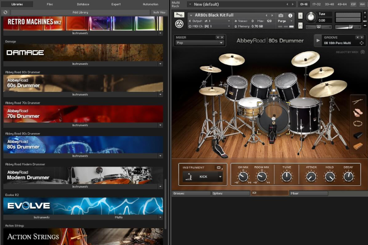Select the hand claps percussion icon
This screenshot has height=245, width=368.
pos(357,113)
